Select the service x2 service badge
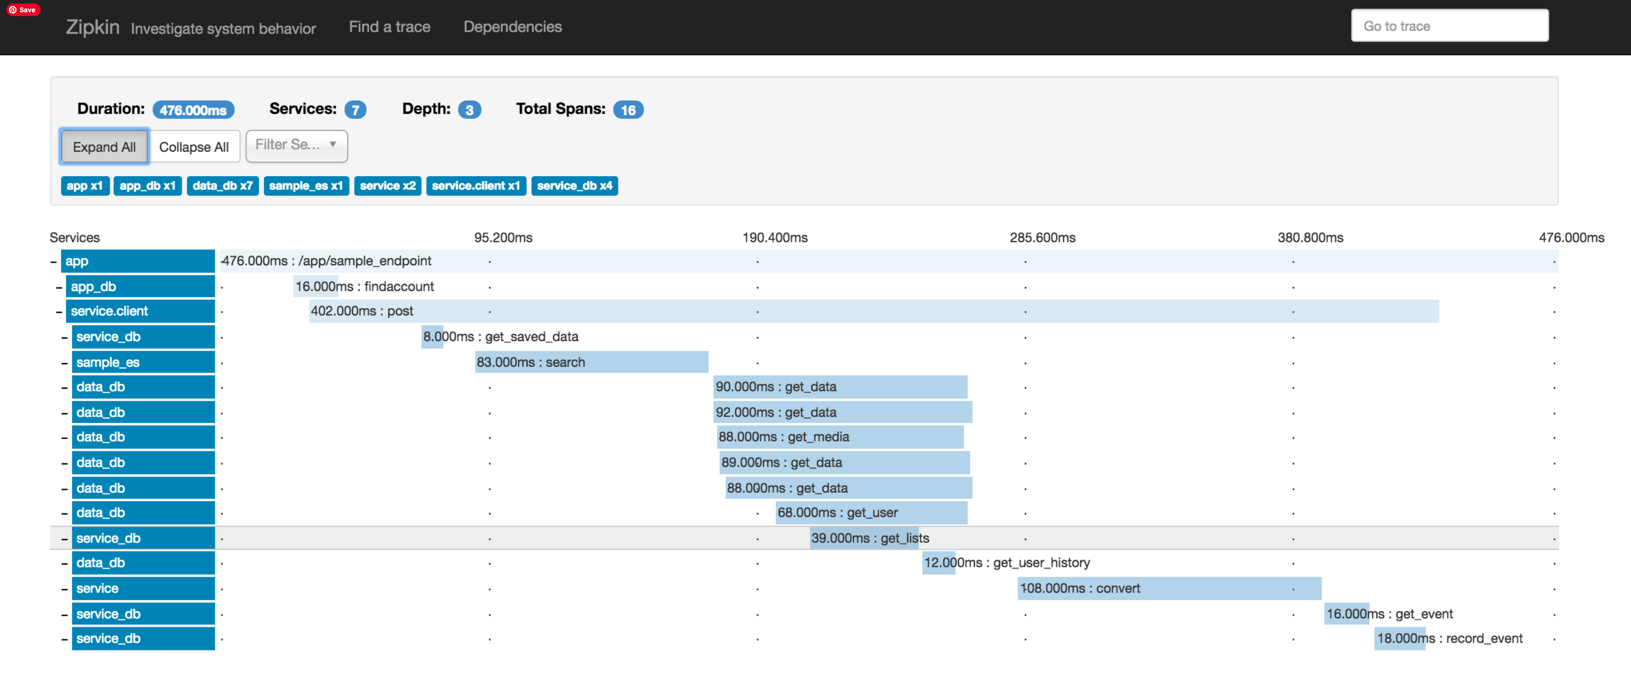The width and height of the screenshot is (1631, 678). [387, 186]
